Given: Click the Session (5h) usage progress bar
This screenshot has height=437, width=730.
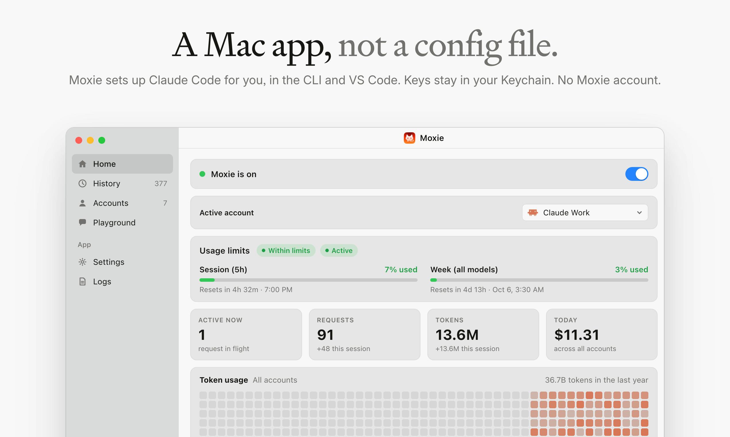Looking at the screenshot, I should coord(308,280).
